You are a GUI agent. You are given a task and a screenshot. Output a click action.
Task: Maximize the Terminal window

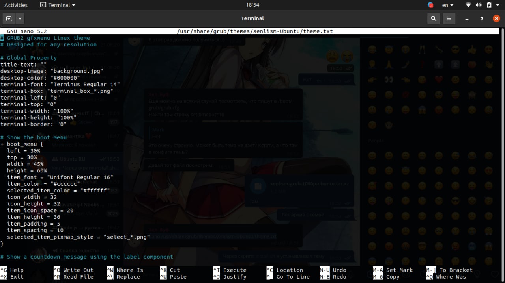coord(482,18)
